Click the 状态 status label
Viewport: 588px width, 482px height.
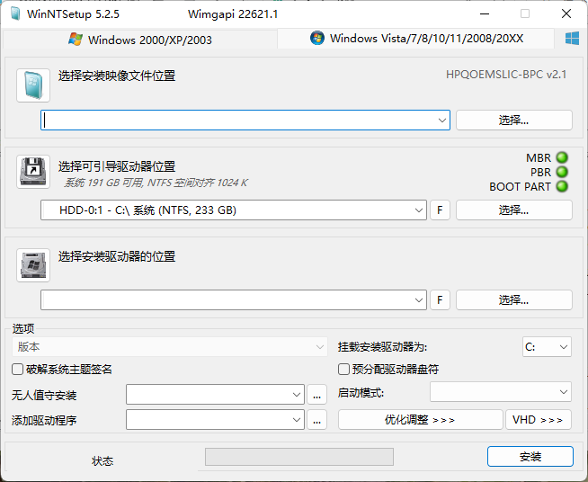102,461
